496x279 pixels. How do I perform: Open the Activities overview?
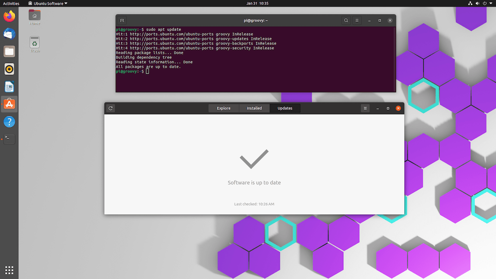coord(11,3)
